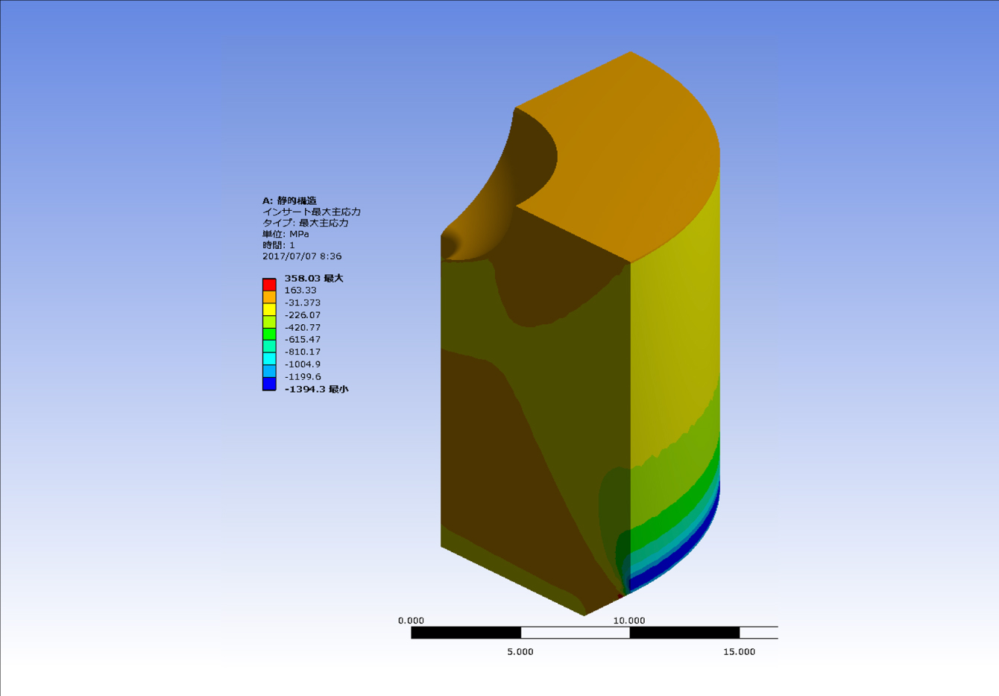Image resolution: width=999 pixels, height=696 pixels.
Task: Pick the cyan legend color band
Action: pos(269,358)
